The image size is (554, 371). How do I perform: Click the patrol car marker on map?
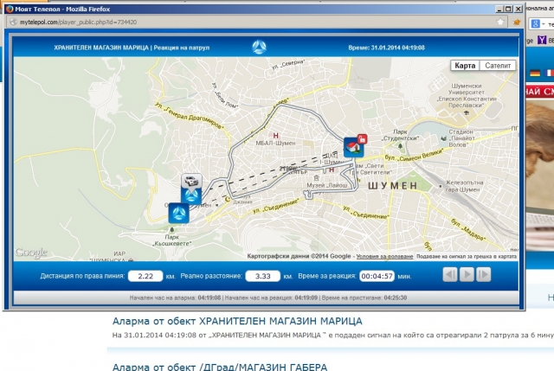191,182
